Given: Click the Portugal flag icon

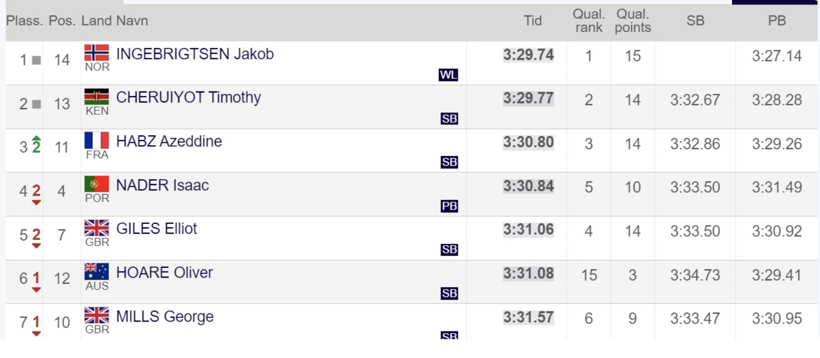Looking at the screenshot, I should pyautogui.click(x=97, y=184).
